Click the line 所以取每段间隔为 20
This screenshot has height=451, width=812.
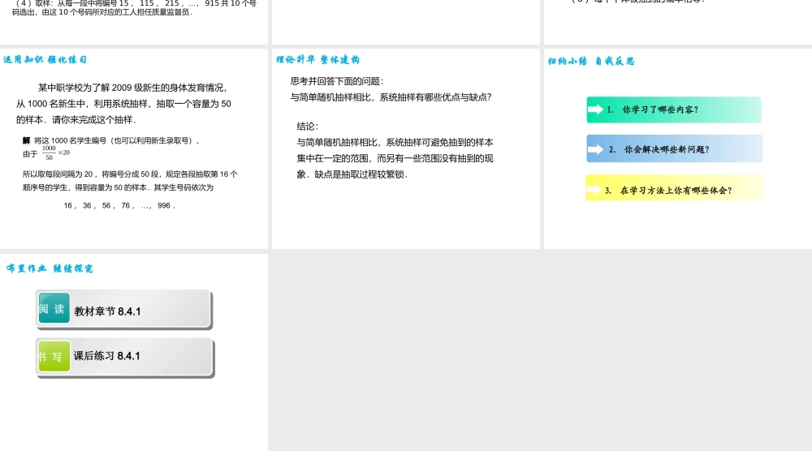click(130, 174)
